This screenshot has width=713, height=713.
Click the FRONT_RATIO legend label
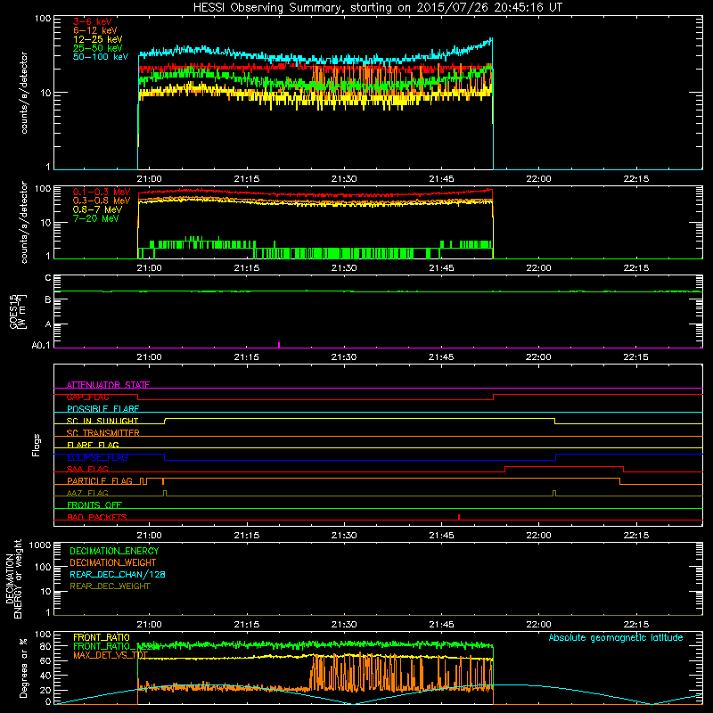pos(102,637)
